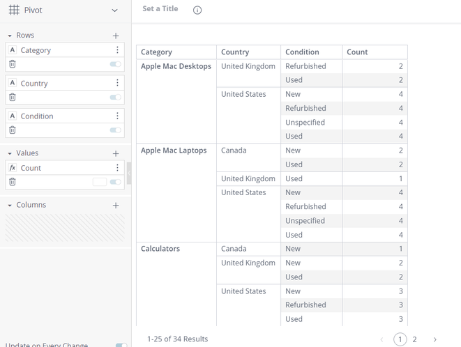Click the 1-25 of 34 Results text

(x=177, y=339)
